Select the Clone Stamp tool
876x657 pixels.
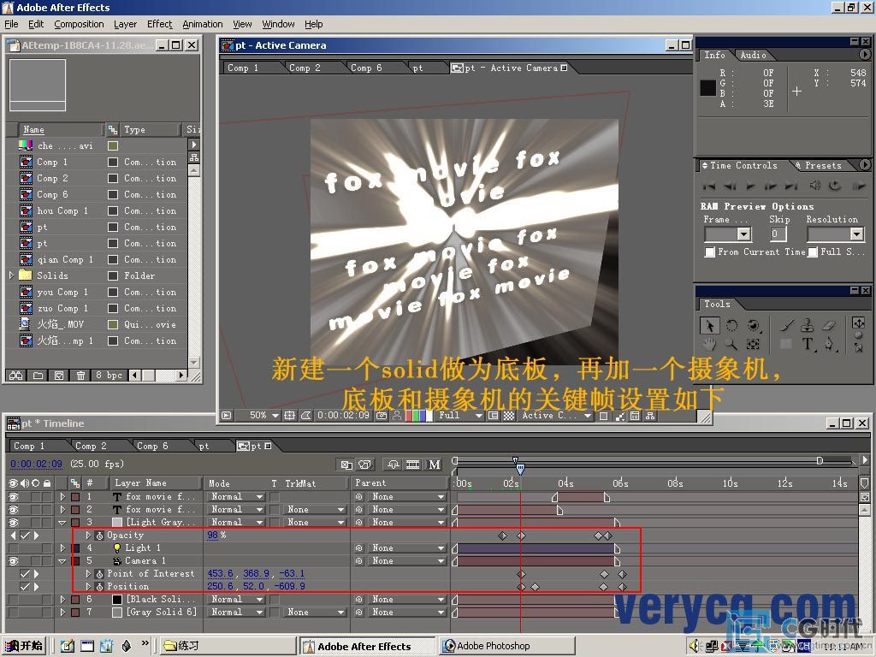pyautogui.click(x=808, y=325)
